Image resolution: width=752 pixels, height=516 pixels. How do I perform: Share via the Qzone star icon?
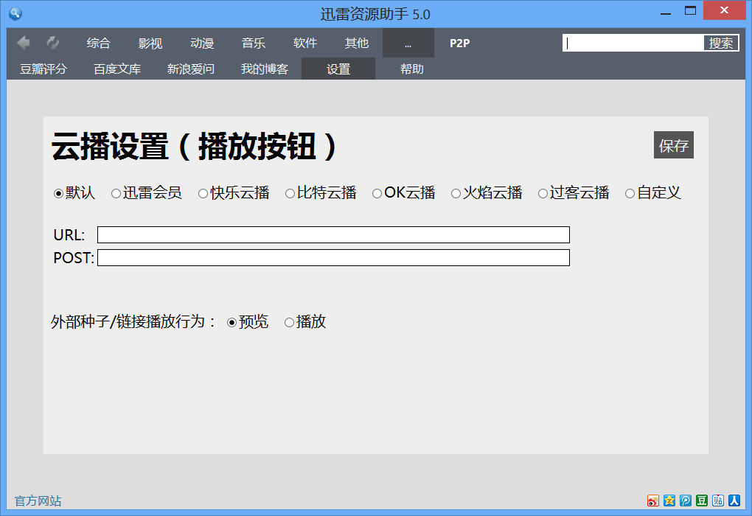click(669, 501)
